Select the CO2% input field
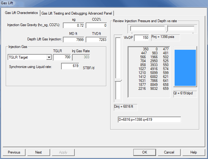 [96, 25]
